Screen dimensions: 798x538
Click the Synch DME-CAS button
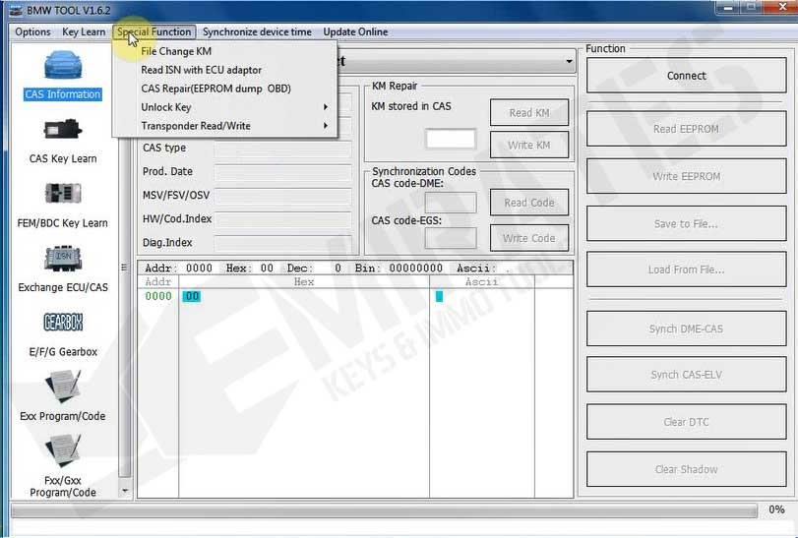pyautogui.click(x=686, y=329)
